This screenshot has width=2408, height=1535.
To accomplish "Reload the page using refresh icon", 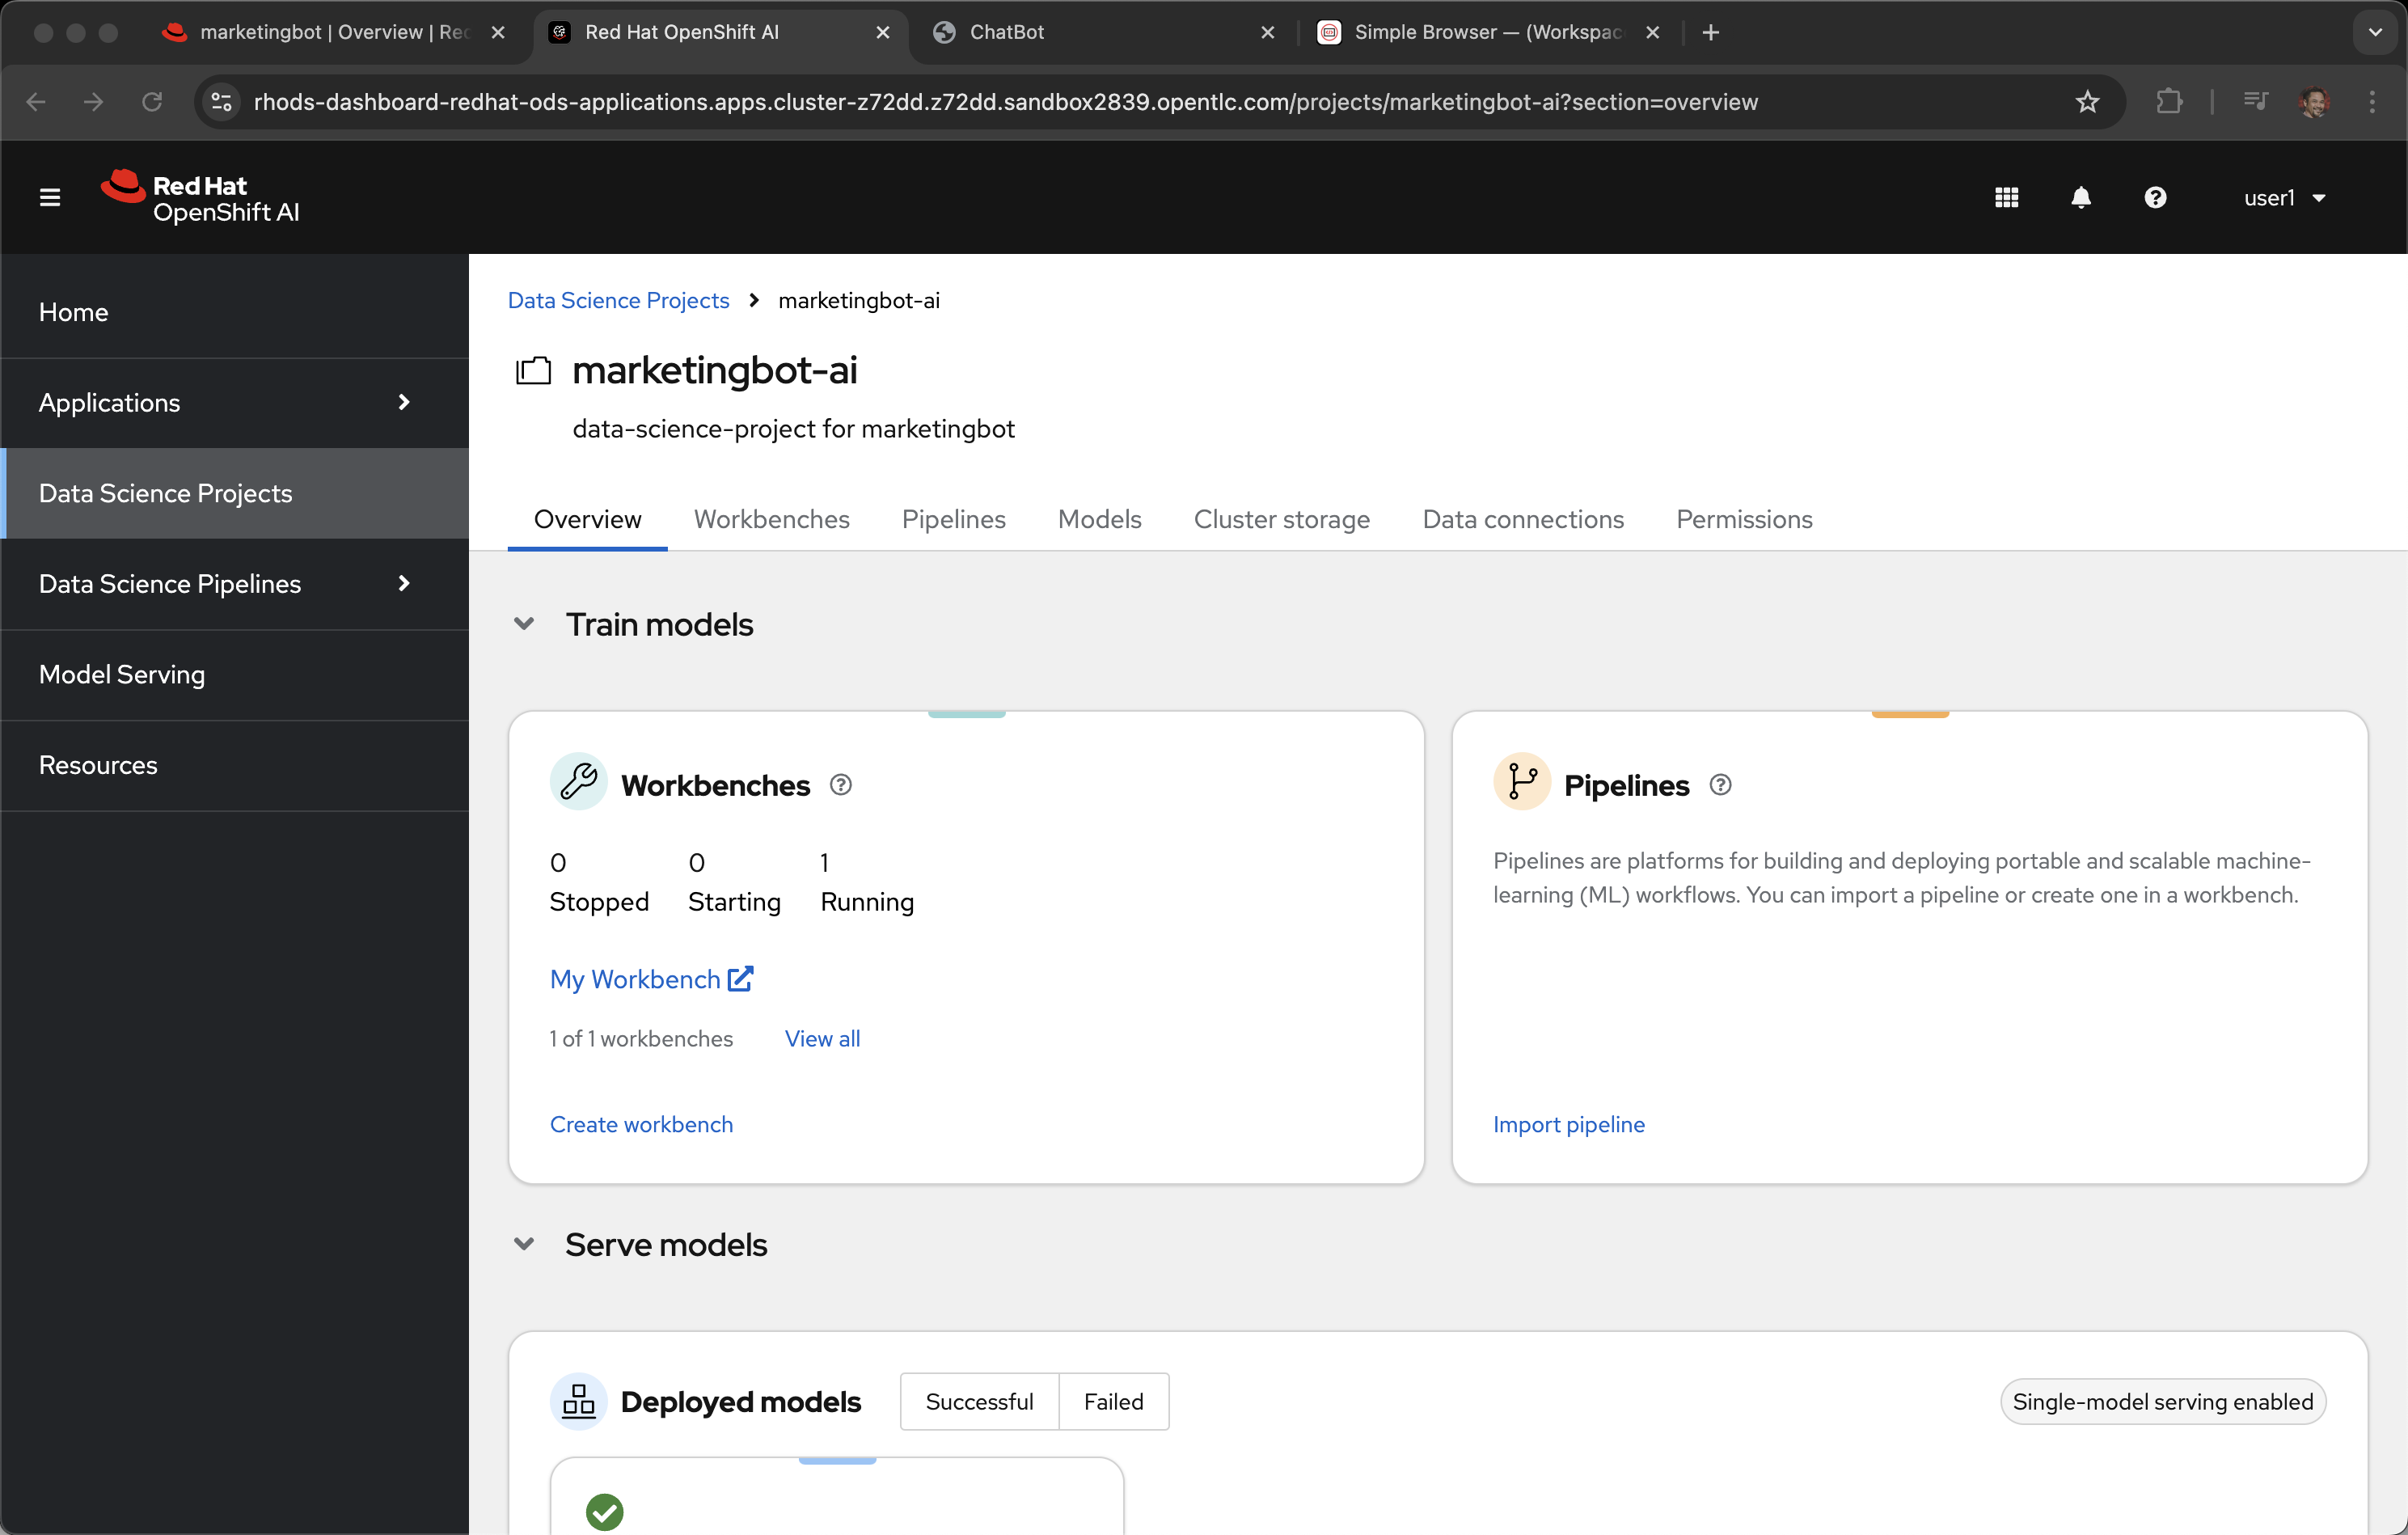I will coord(152,101).
